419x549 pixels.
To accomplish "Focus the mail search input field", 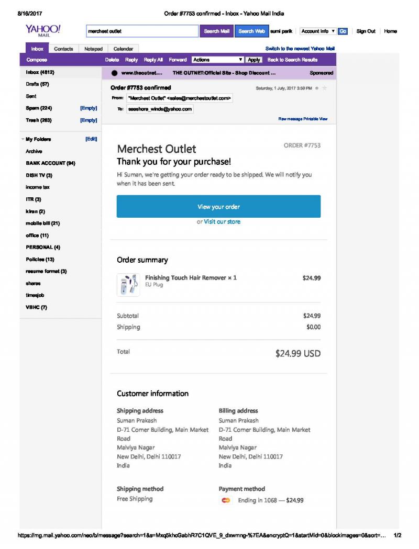I will pos(142,31).
